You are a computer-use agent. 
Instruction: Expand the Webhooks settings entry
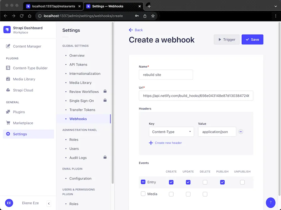[78, 119]
